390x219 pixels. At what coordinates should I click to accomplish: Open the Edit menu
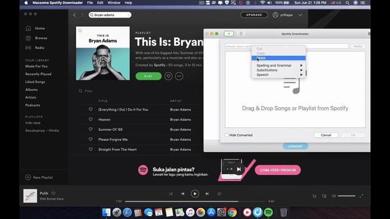[100, 2]
